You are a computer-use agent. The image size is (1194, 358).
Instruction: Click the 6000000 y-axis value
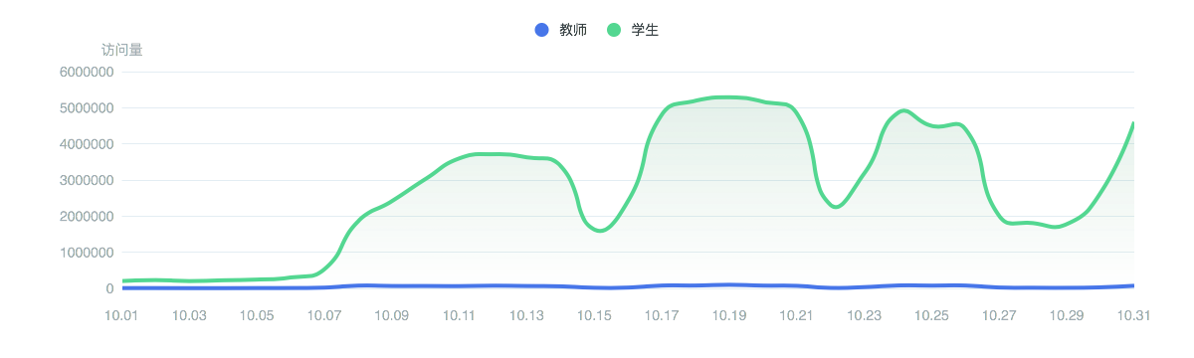(x=88, y=72)
